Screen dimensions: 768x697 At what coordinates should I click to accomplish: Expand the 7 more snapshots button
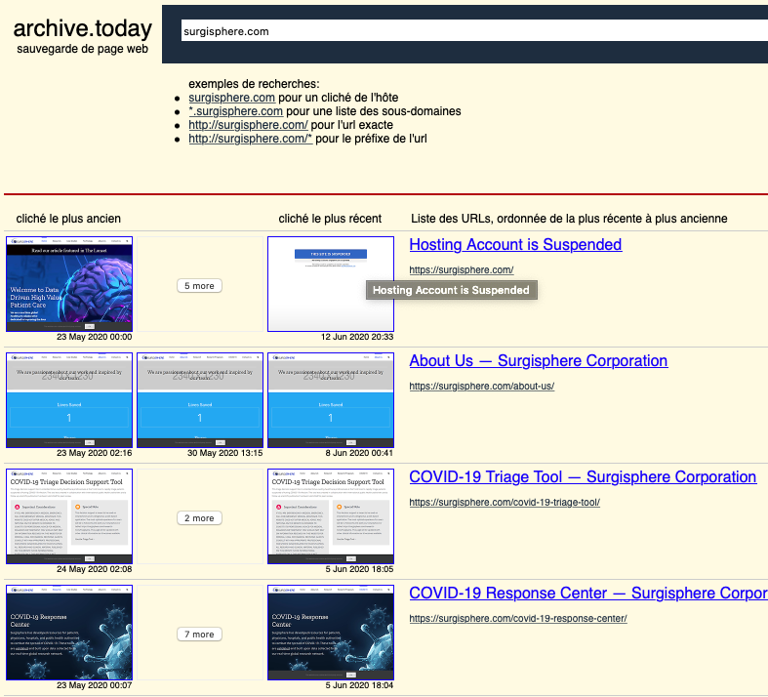199,634
